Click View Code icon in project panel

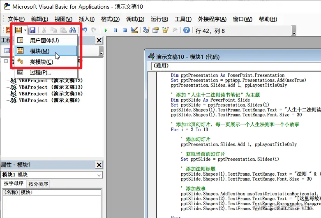7,51
